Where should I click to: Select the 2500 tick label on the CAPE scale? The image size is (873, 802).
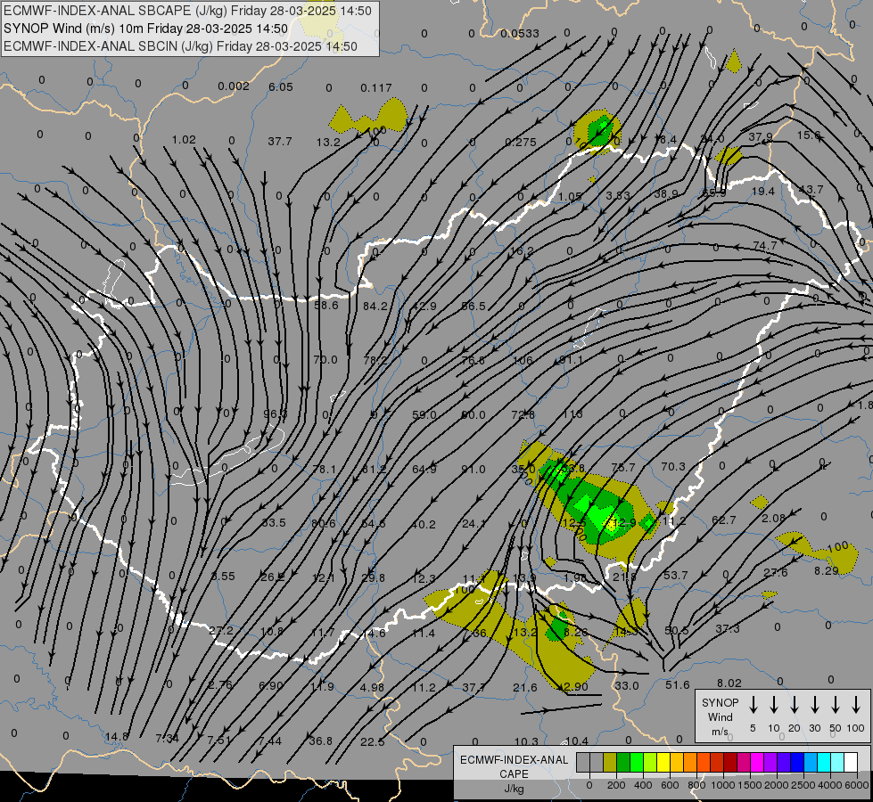tap(803, 785)
